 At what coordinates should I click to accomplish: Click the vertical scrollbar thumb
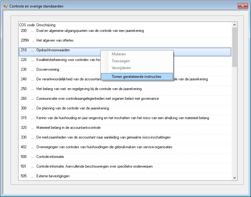(x=234, y=47)
